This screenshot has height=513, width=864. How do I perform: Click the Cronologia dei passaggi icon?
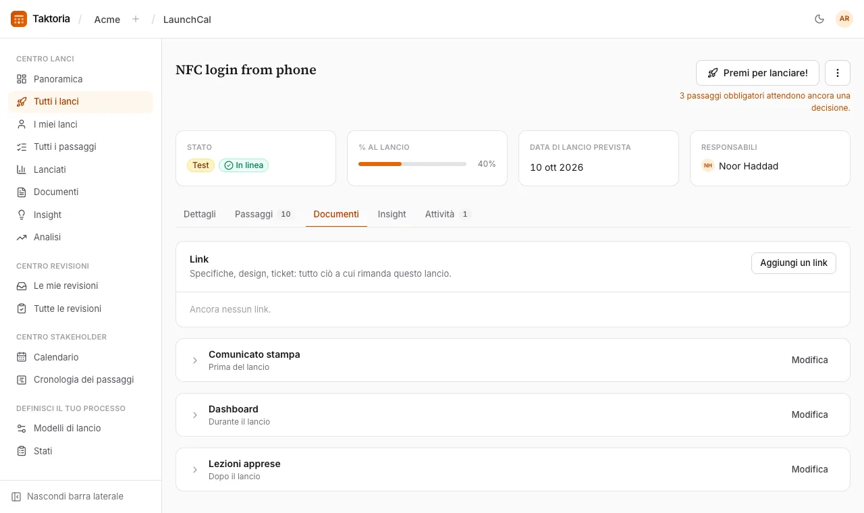coord(22,379)
